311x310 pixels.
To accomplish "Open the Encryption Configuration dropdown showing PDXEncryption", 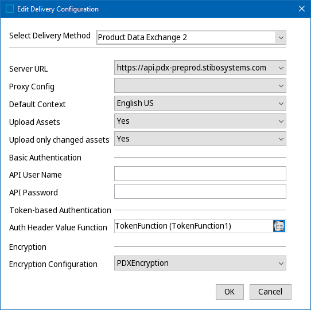I will click(200, 263).
